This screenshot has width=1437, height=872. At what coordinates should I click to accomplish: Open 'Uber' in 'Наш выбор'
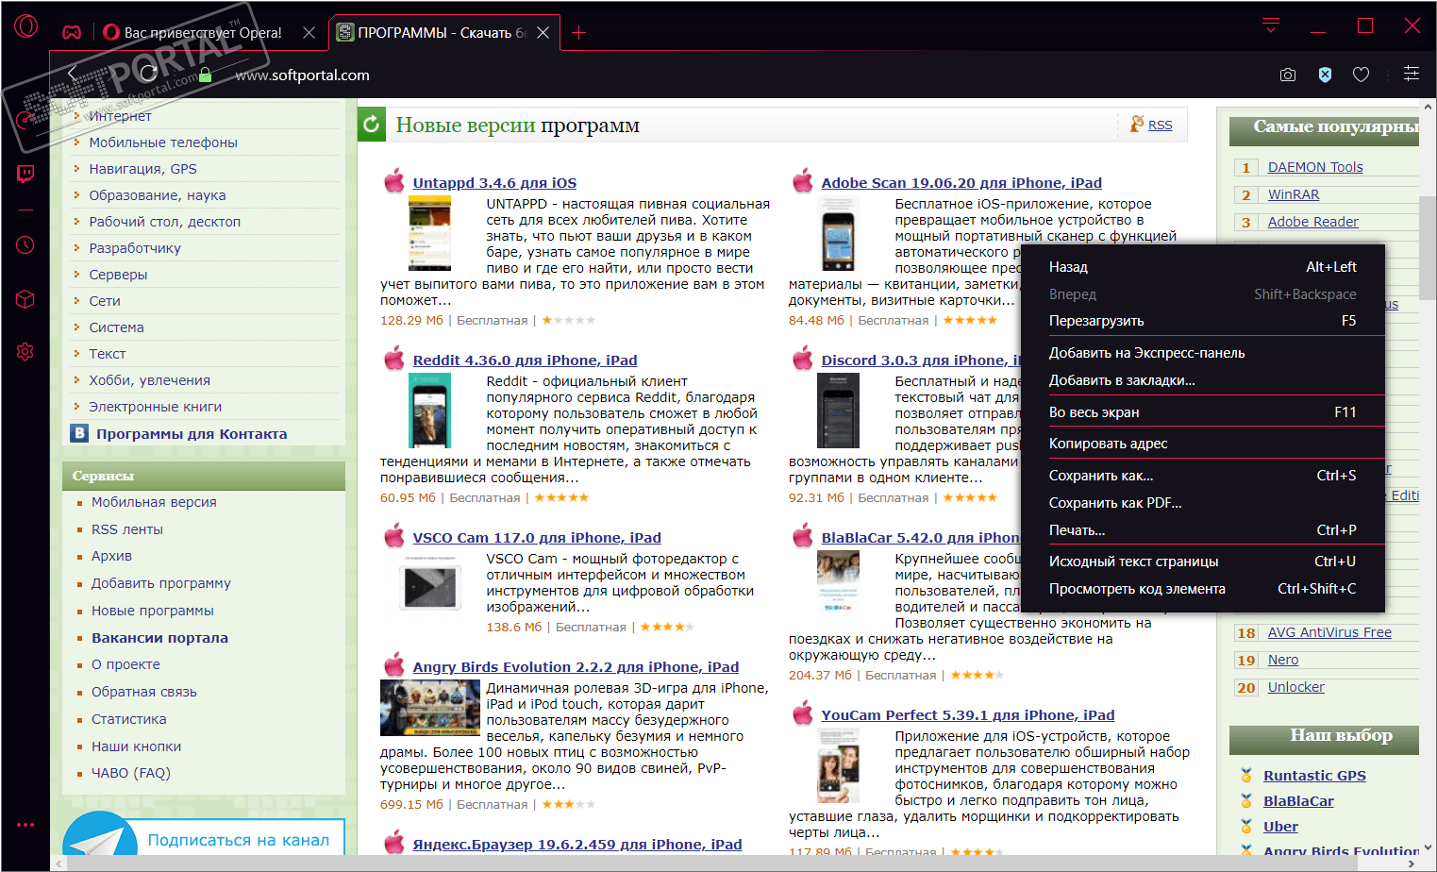pos(1280,827)
